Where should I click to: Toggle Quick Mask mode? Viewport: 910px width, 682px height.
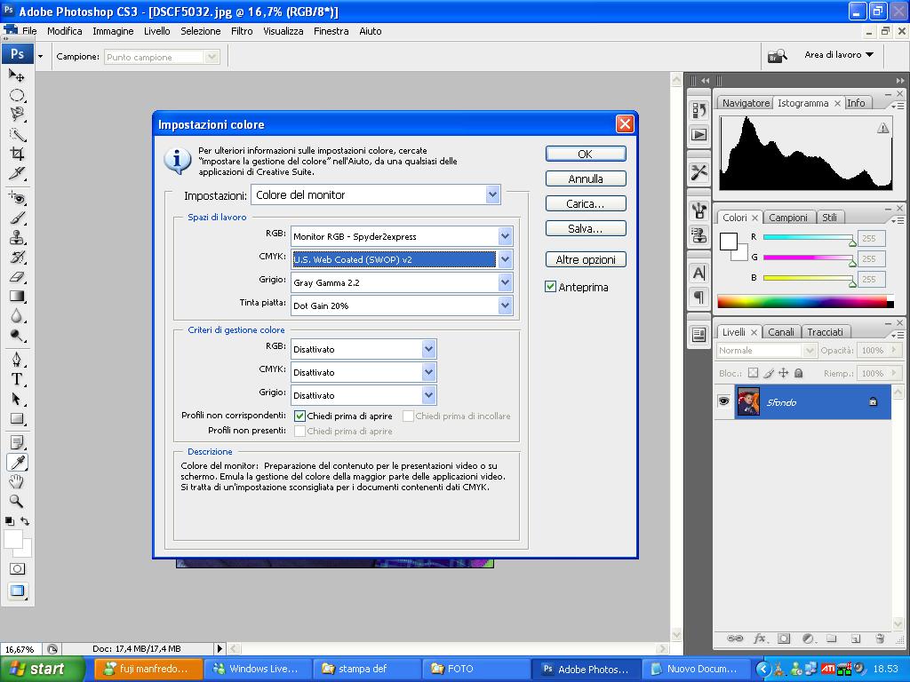pyautogui.click(x=17, y=569)
